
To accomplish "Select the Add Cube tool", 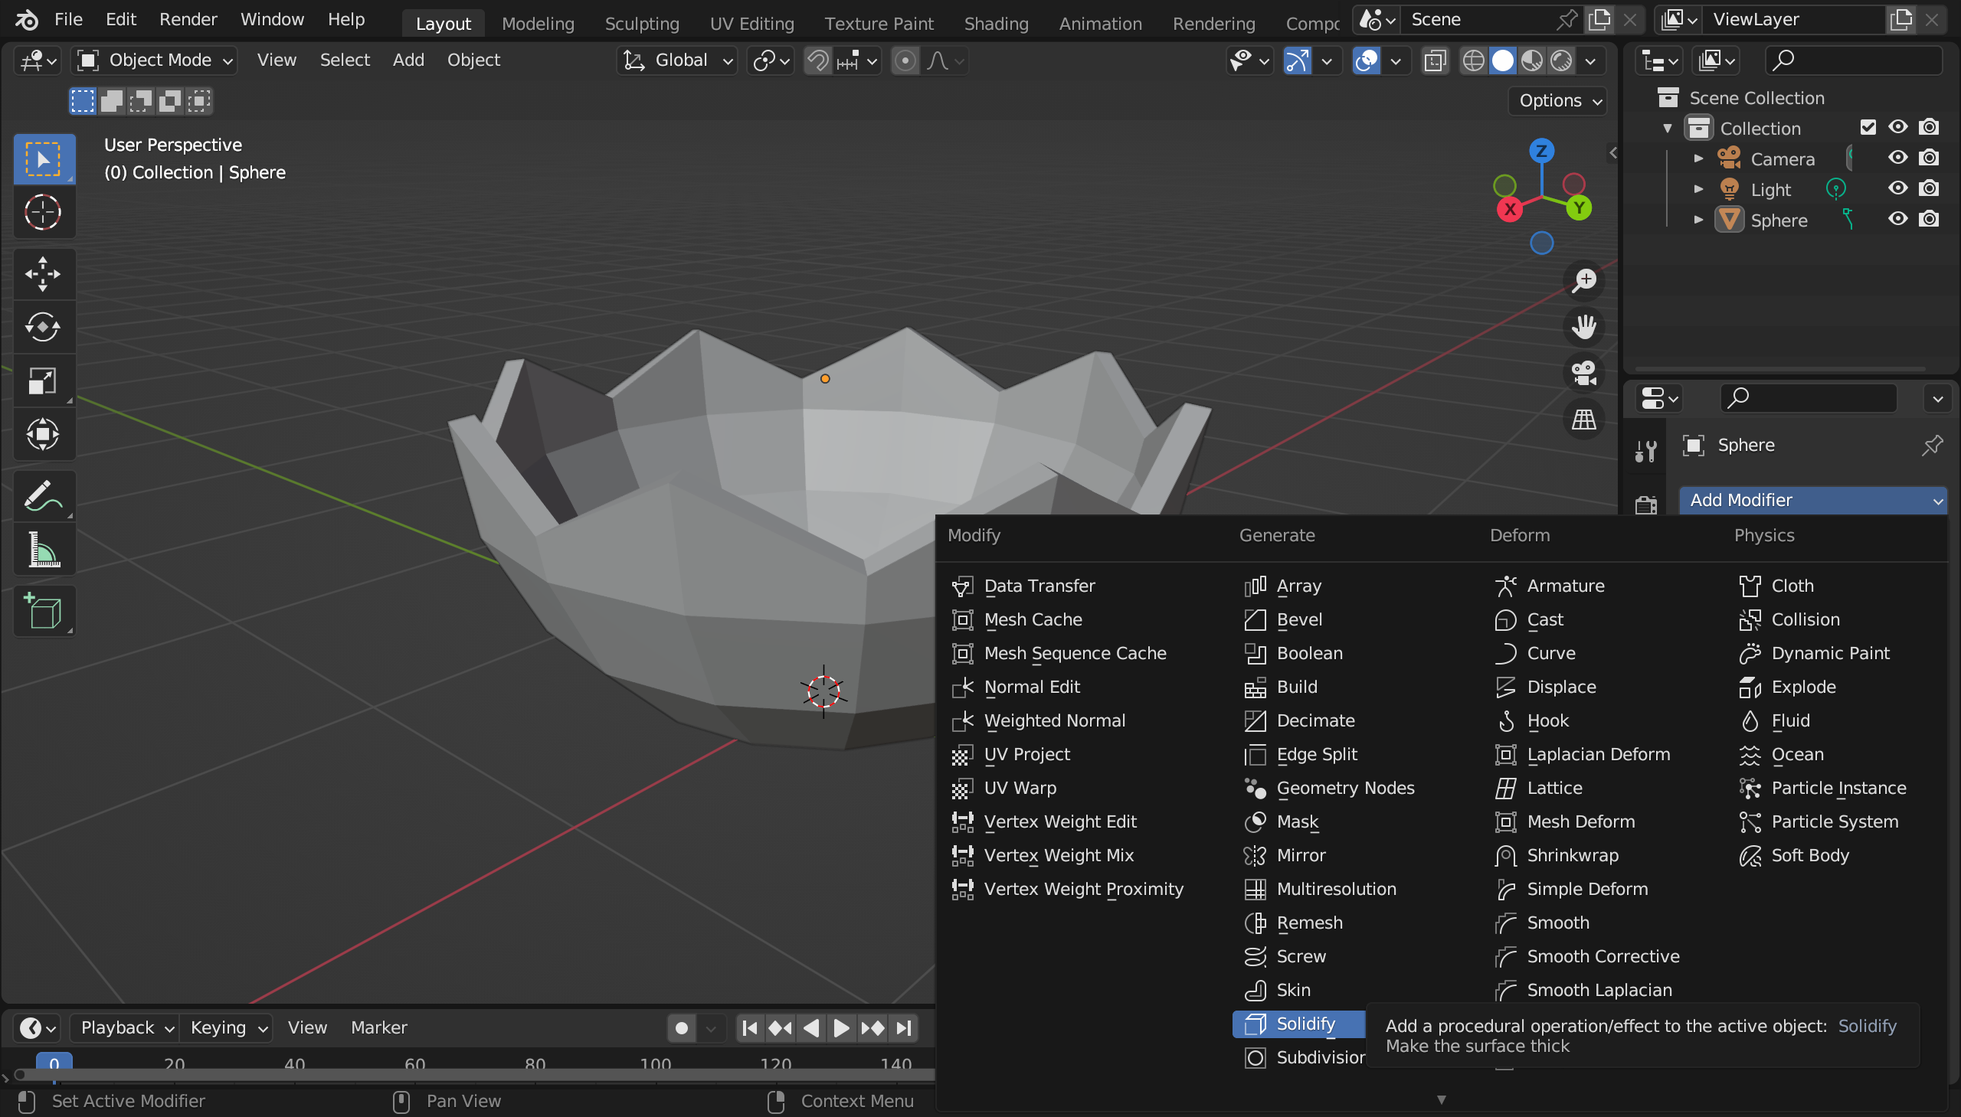I will tap(44, 612).
